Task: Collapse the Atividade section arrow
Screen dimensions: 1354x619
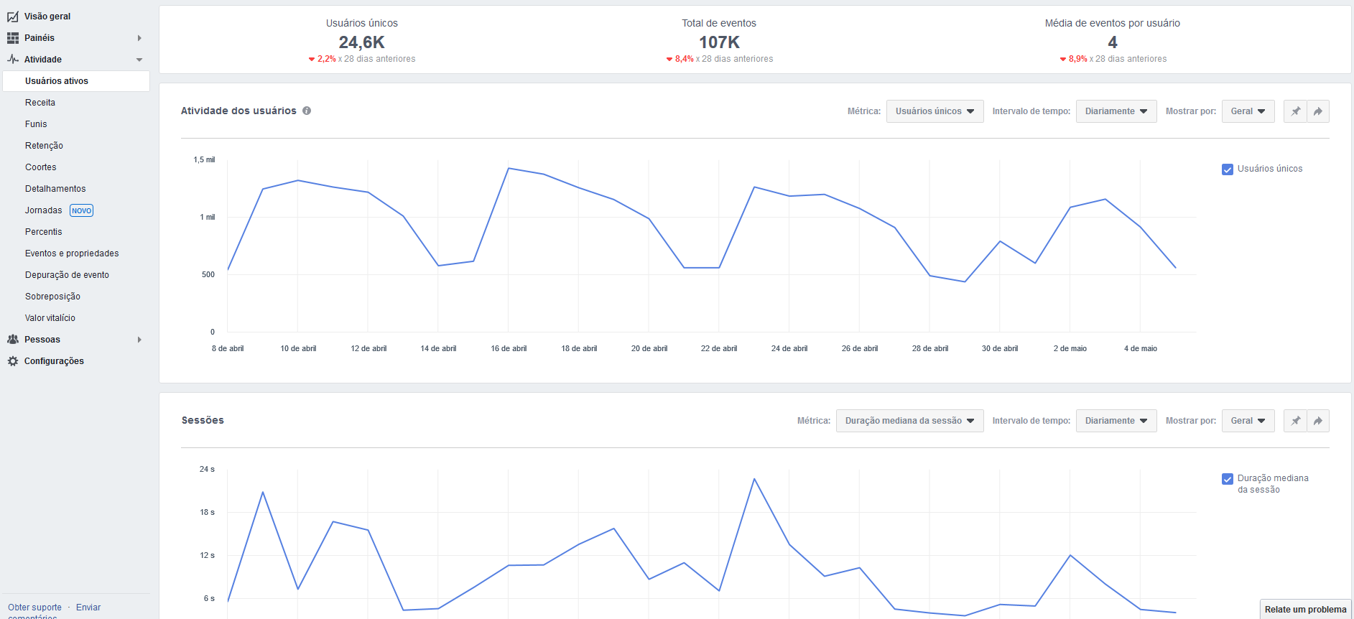Action: pos(139,60)
